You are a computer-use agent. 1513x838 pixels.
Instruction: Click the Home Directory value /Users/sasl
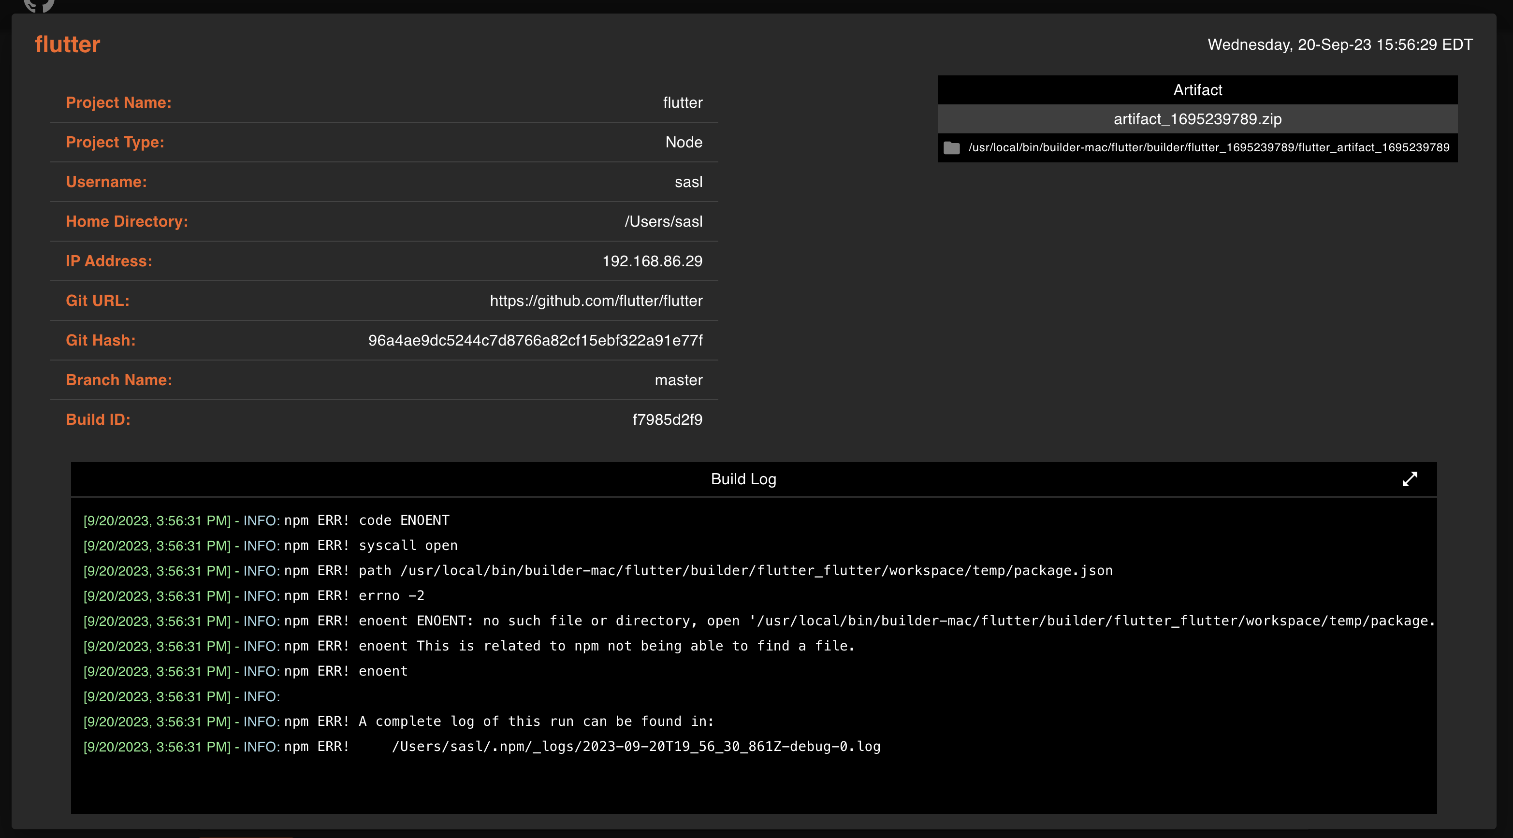point(664,221)
